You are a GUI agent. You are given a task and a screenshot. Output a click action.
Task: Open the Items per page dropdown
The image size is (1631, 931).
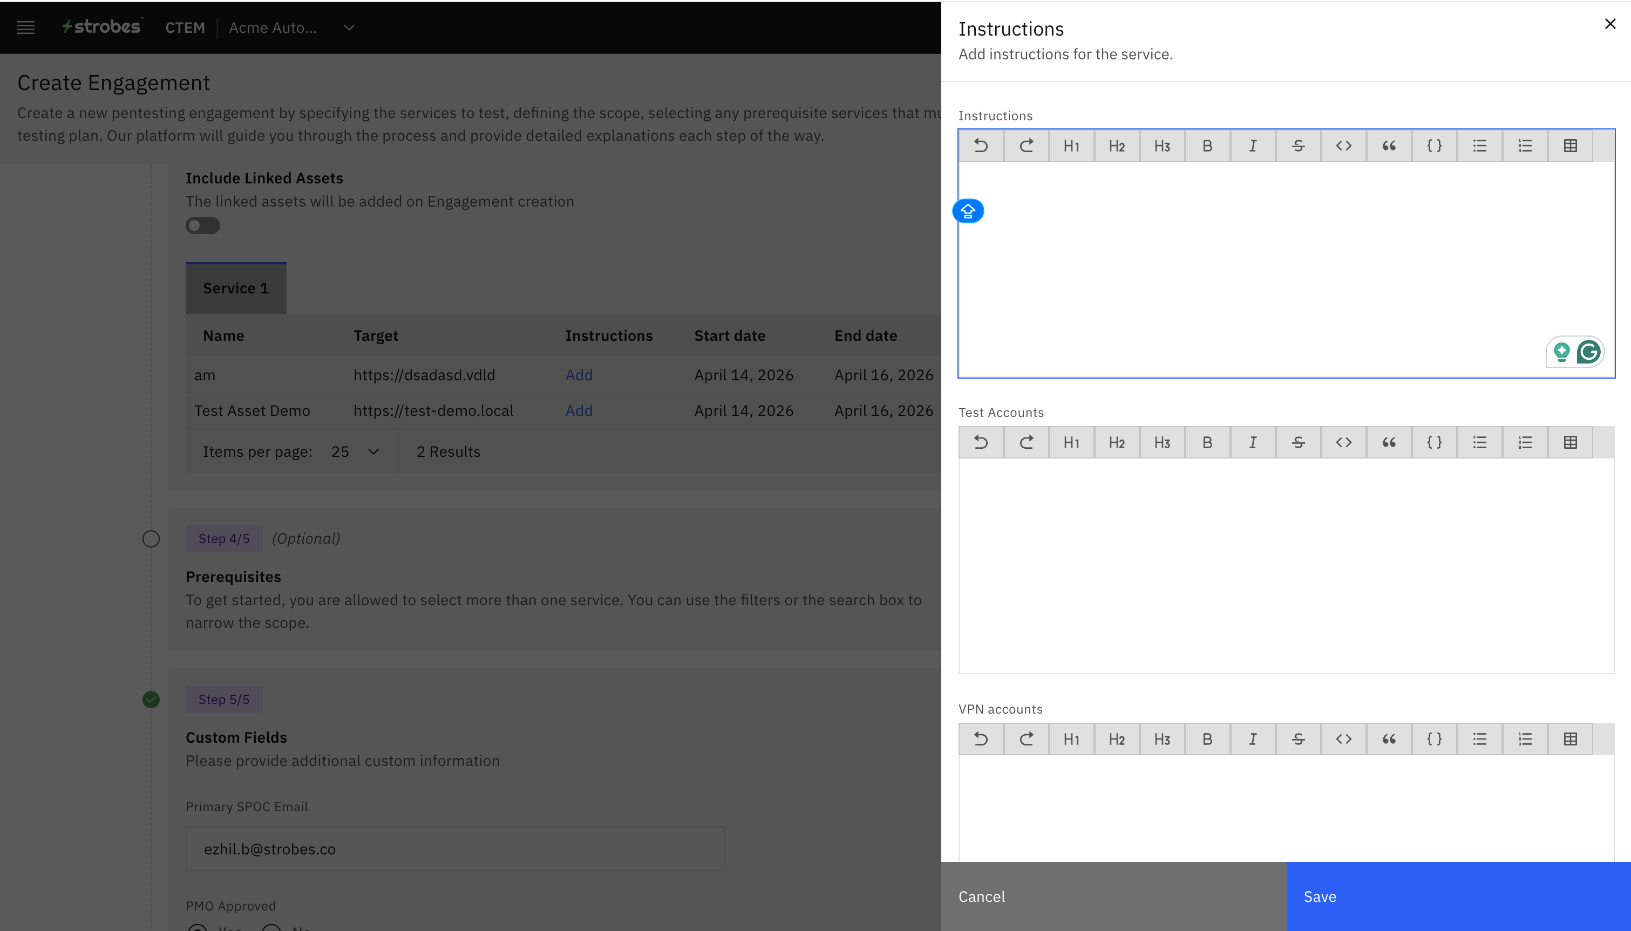click(355, 451)
